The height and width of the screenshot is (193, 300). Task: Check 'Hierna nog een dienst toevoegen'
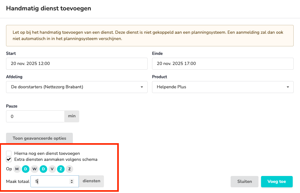click(9, 154)
